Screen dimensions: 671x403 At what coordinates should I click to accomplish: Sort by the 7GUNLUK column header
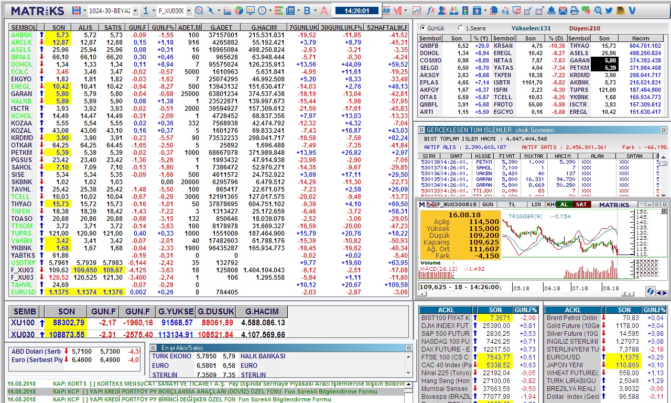304,27
